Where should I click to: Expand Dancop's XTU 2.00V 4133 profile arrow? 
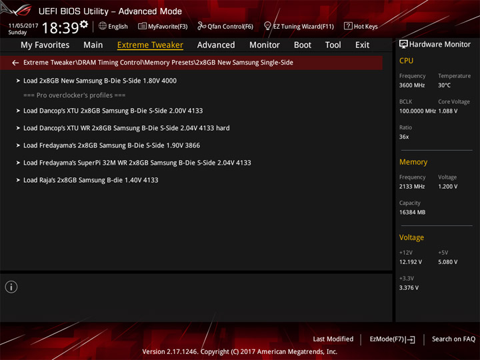18,111
